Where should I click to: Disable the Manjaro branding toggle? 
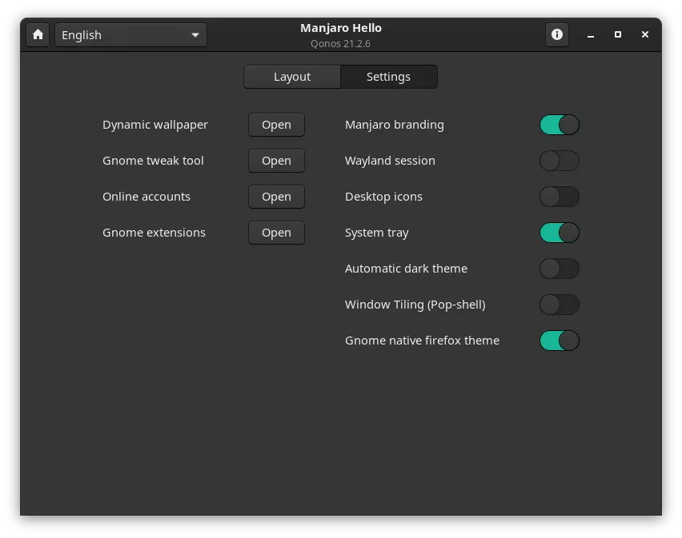[559, 125]
